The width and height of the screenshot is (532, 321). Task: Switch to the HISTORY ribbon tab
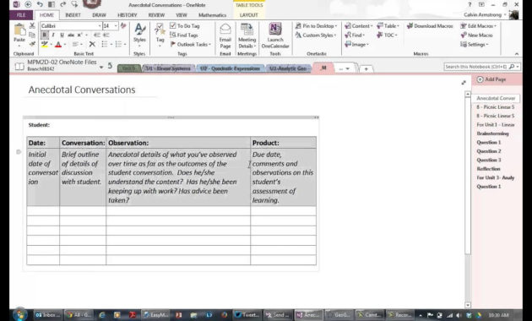click(x=128, y=15)
